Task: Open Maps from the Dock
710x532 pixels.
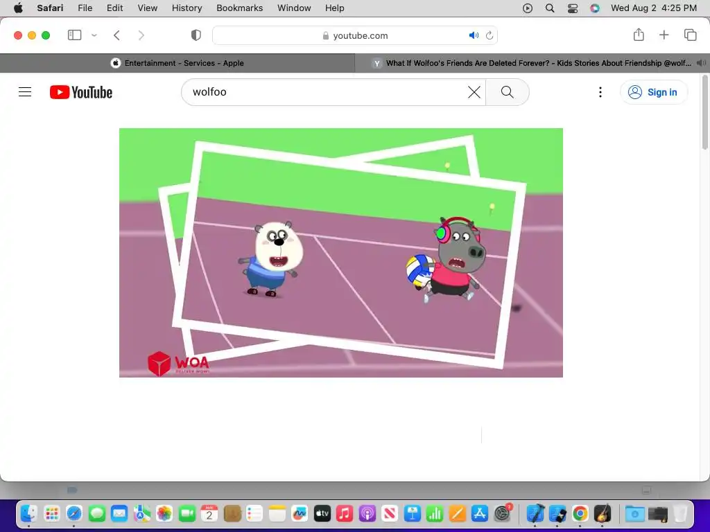Action: [x=141, y=514]
